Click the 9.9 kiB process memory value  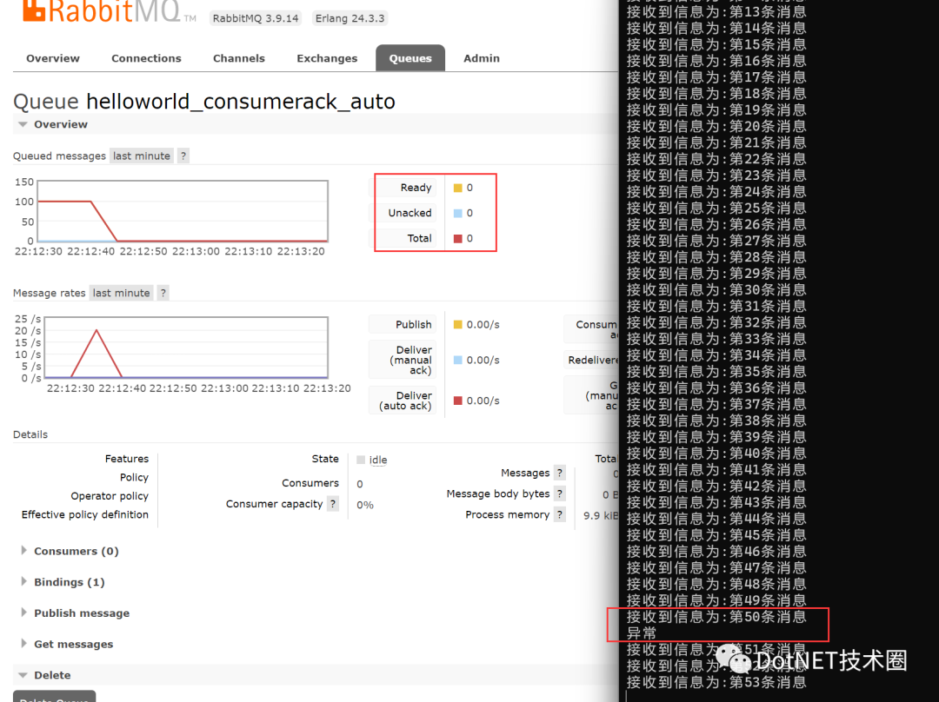click(x=601, y=515)
